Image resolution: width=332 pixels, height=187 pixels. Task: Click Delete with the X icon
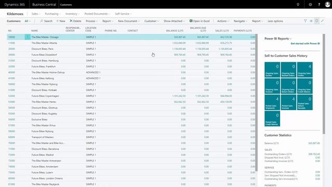tap(75, 21)
